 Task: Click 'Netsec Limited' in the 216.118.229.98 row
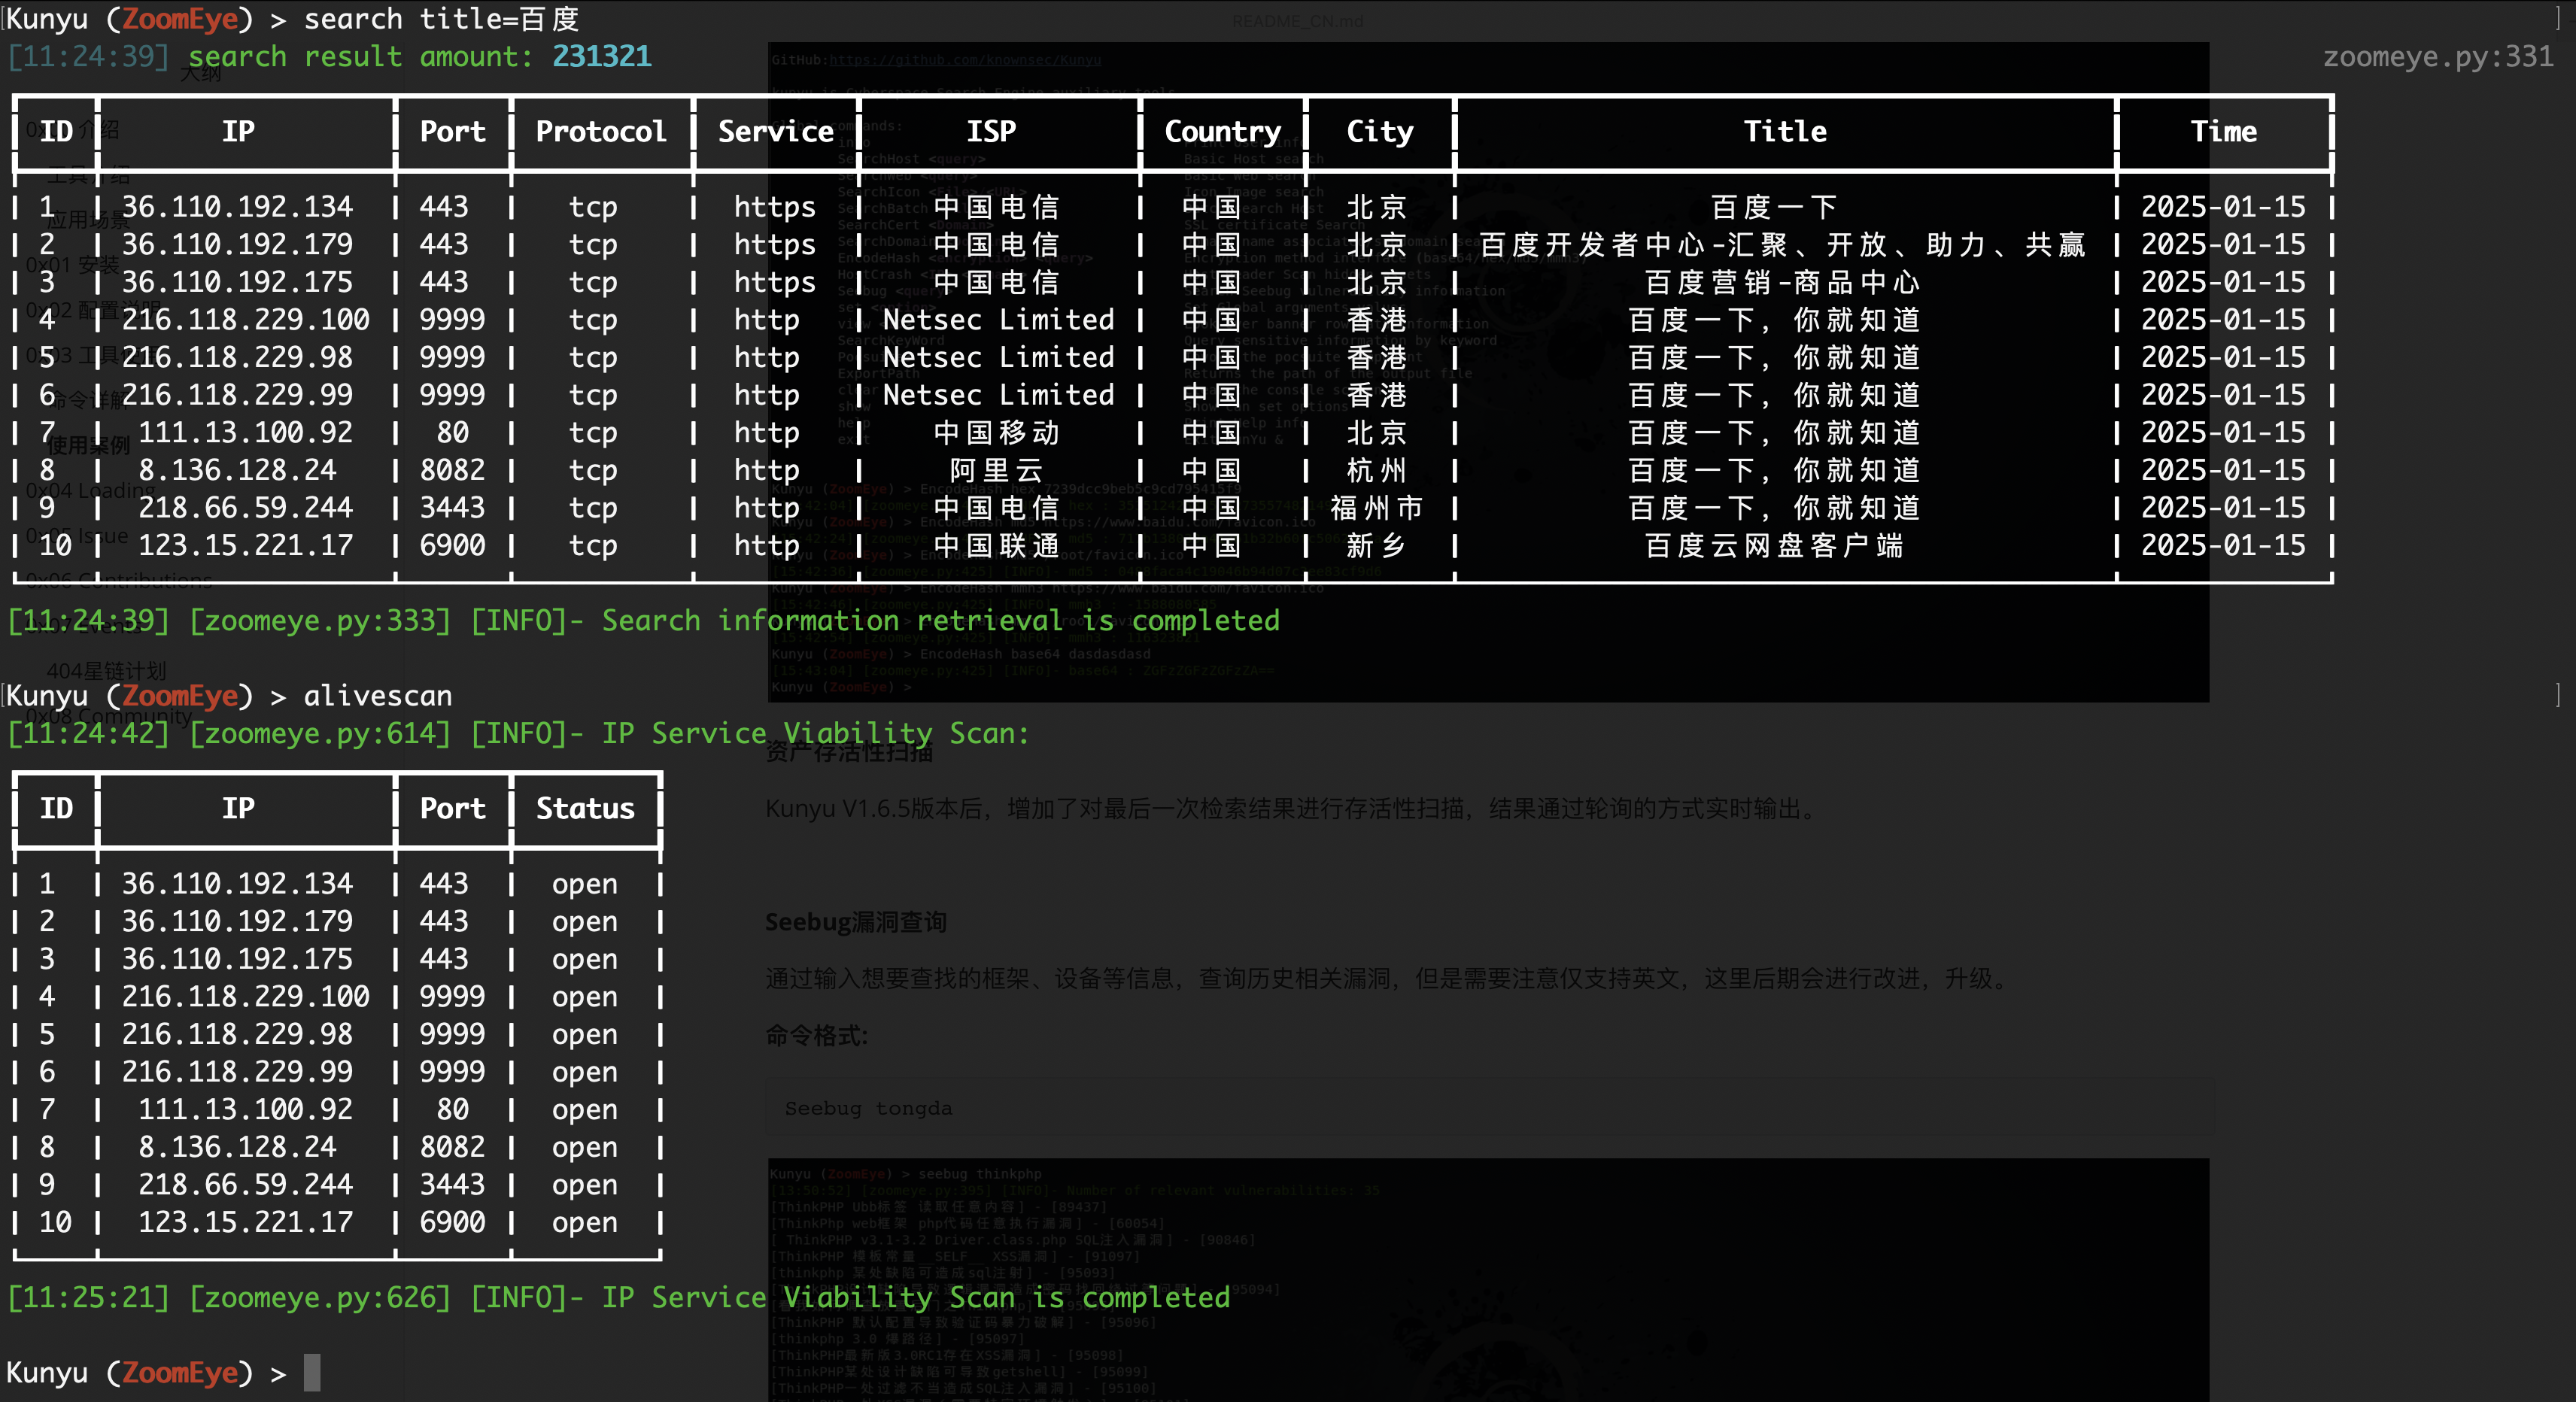[x=998, y=357]
